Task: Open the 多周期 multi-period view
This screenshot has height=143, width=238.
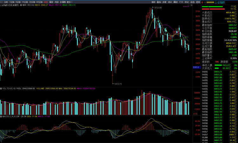Action: (x=63, y=2)
